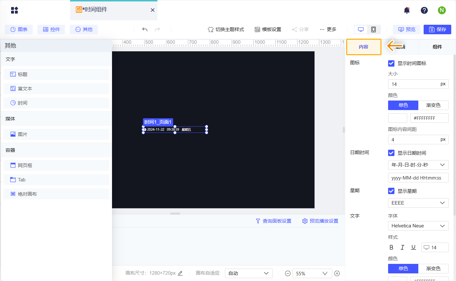The height and width of the screenshot is (281, 456).
Task: Uncheck 显示日期时间 checkbox
Action: [391, 153]
